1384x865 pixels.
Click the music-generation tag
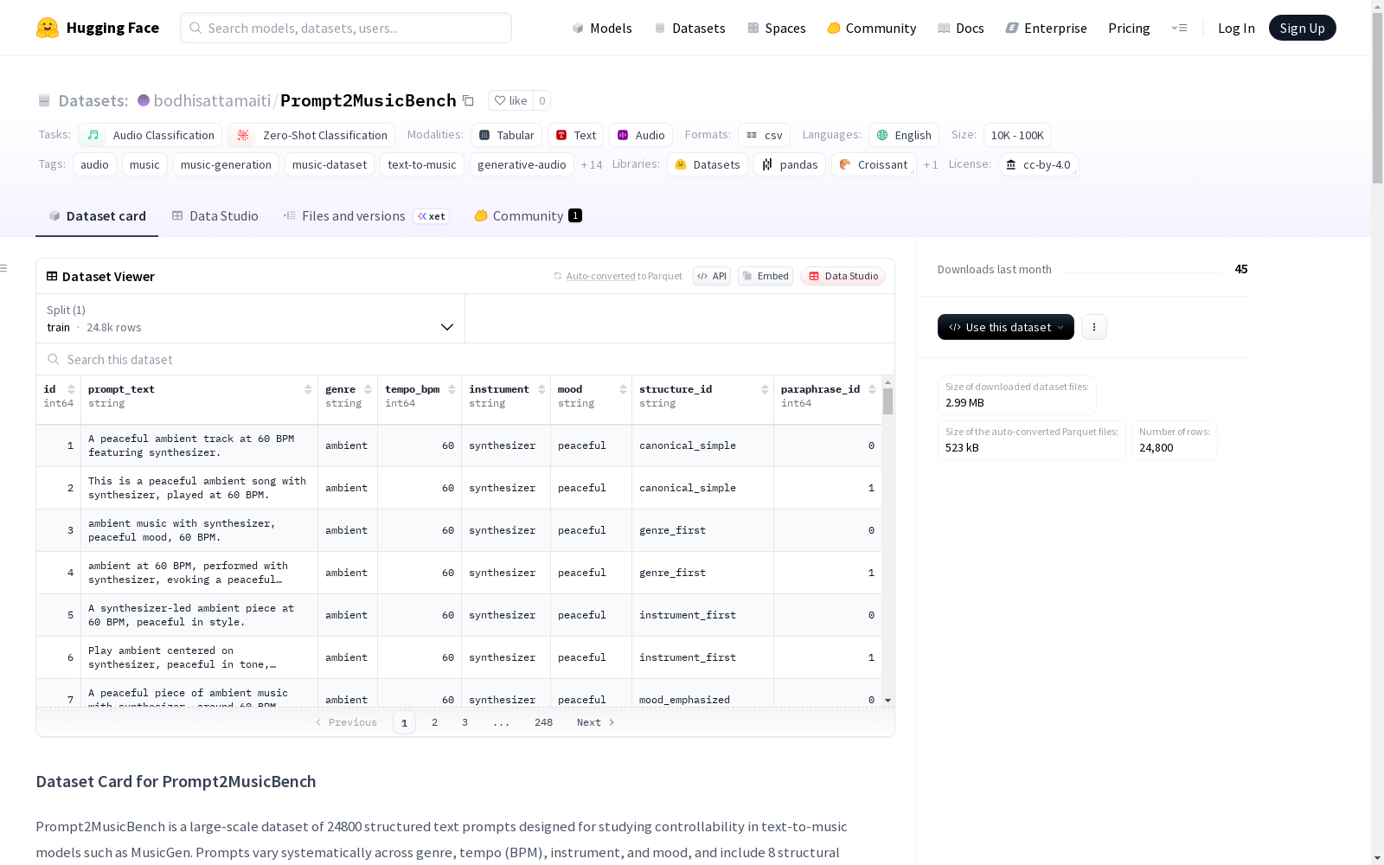pyautogui.click(x=226, y=164)
